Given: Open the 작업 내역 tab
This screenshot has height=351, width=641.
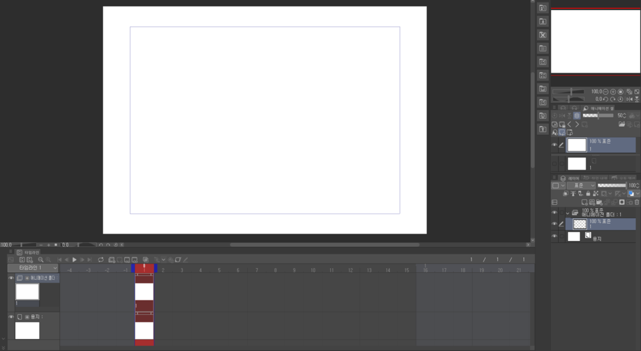Looking at the screenshot, I should point(595,178).
